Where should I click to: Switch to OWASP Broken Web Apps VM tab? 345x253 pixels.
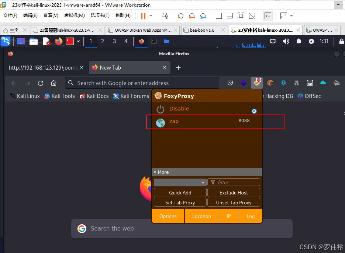click(142, 30)
